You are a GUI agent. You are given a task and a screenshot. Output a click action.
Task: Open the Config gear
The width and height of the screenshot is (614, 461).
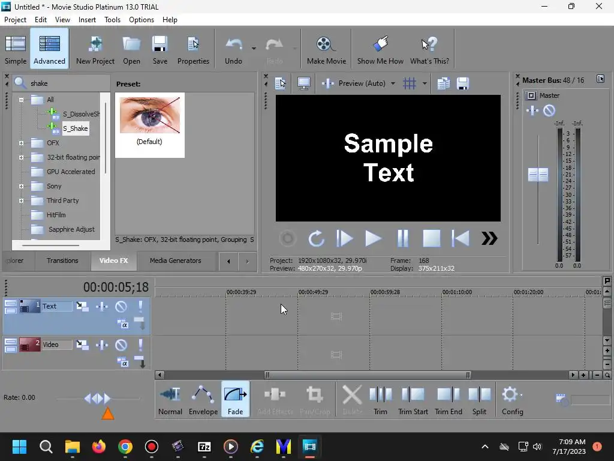click(512, 400)
